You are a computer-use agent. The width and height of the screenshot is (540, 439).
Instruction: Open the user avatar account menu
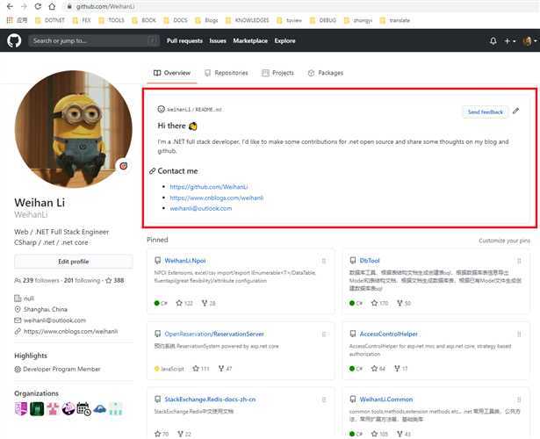pyautogui.click(x=529, y=41)
